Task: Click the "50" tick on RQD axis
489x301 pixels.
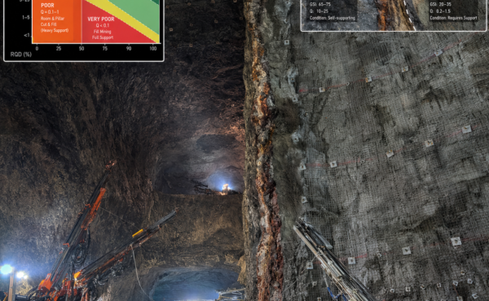Action: pos(81,48)
